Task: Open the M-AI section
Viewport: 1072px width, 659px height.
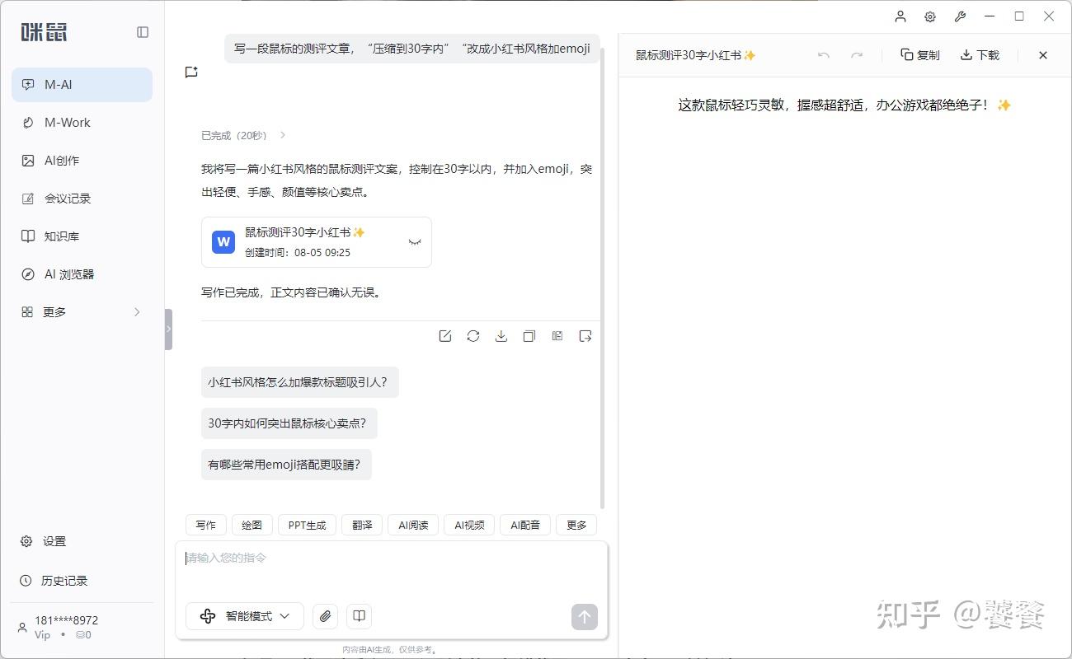Action: 82,85
